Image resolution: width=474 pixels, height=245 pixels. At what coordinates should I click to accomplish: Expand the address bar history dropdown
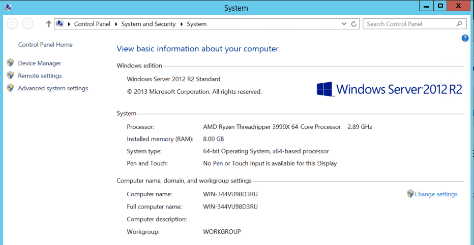pyautogui.click(x=344, y=24)
